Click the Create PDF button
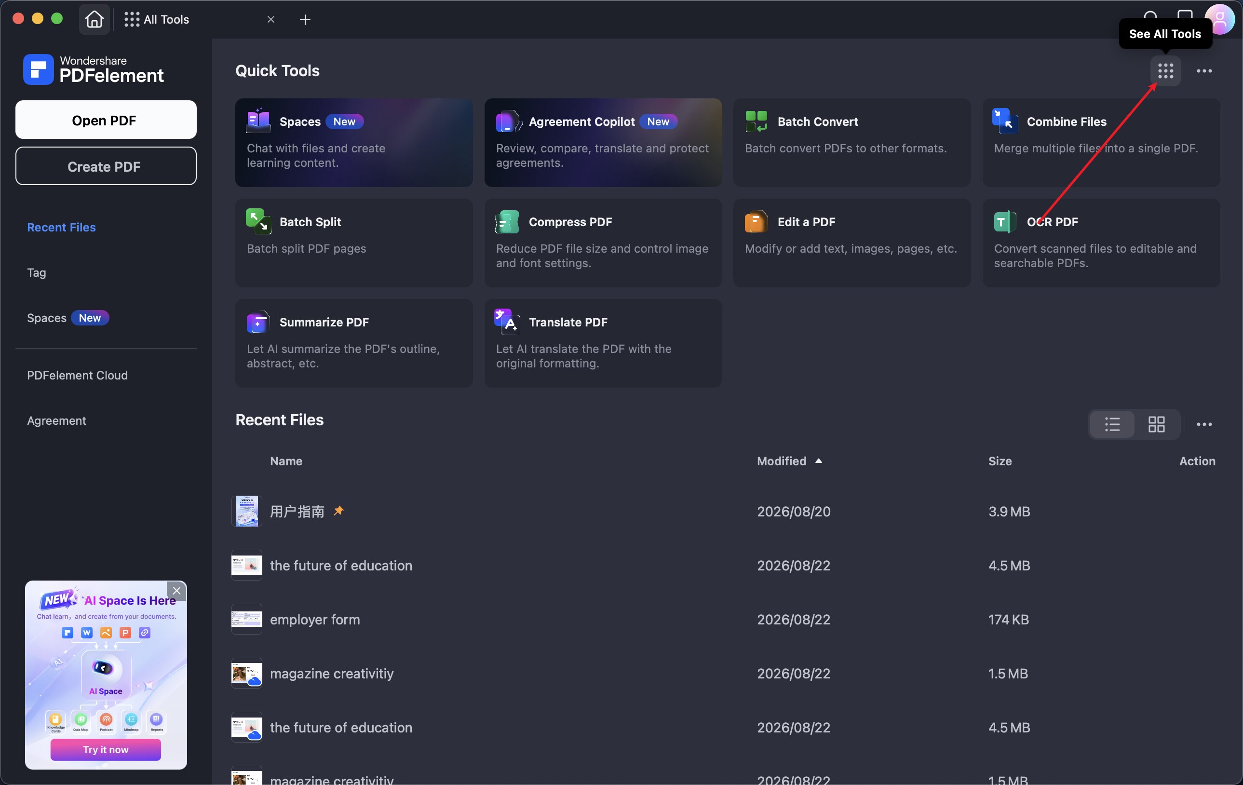The width and height of the screenshot is (1243, 785). tap(106, 166)
